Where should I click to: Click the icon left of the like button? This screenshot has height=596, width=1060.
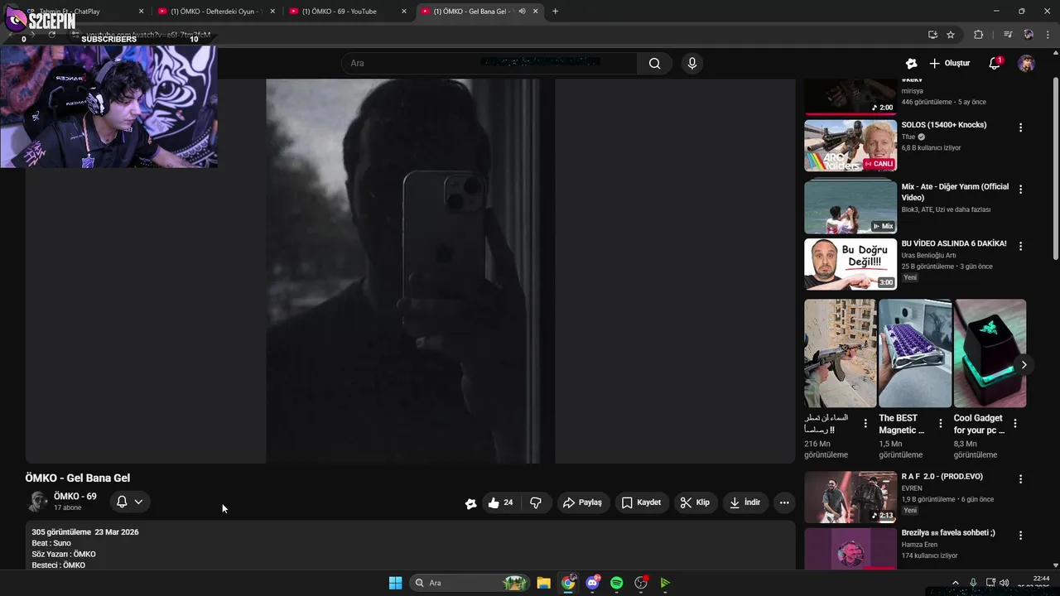point(471,503)
